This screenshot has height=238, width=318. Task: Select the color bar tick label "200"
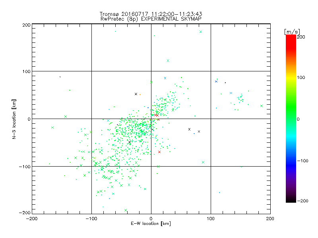tap(301, 37)
